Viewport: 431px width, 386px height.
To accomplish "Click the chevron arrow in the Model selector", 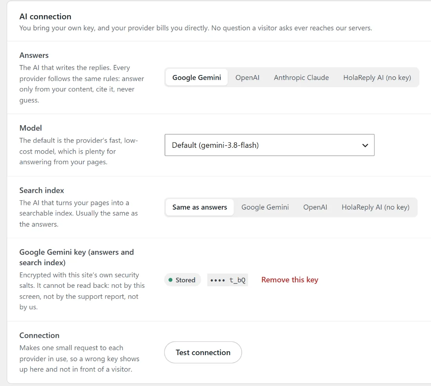I will (365, 145).
